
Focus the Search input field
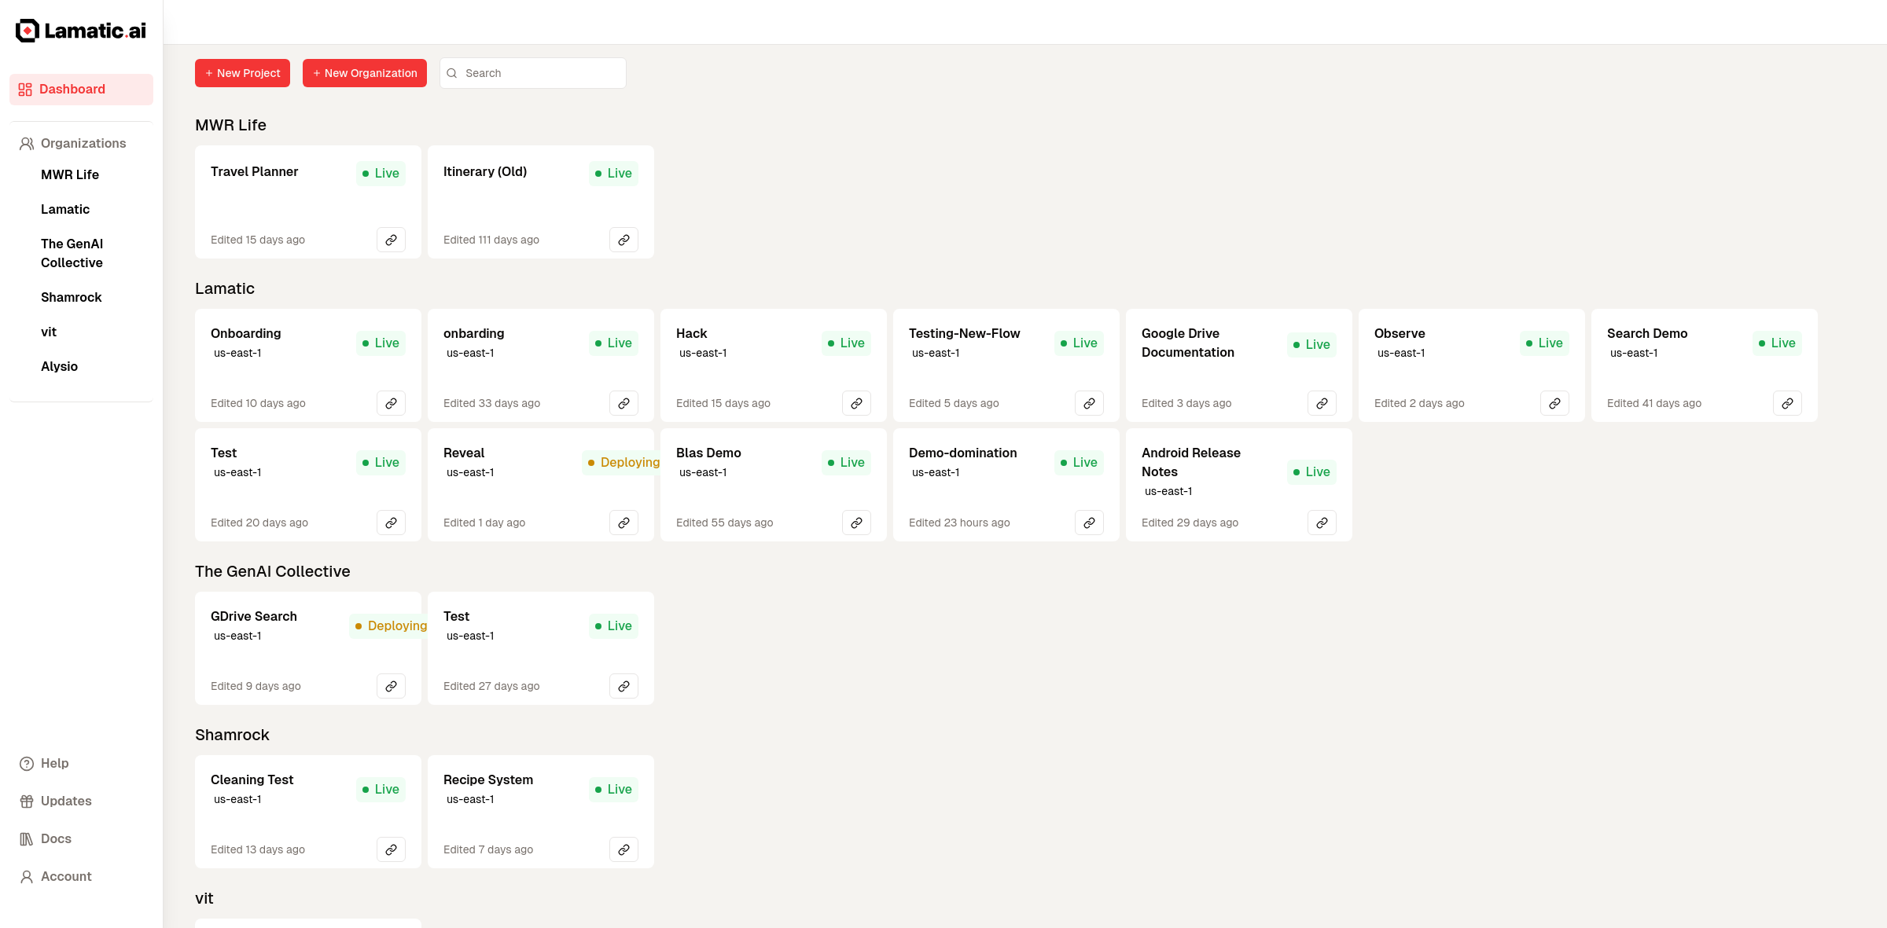541,73
